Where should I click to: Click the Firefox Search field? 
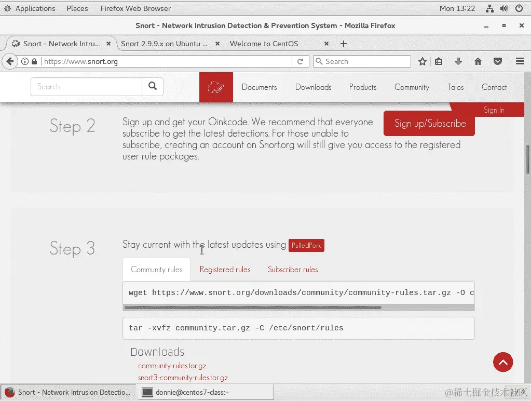tap(362, 61)
